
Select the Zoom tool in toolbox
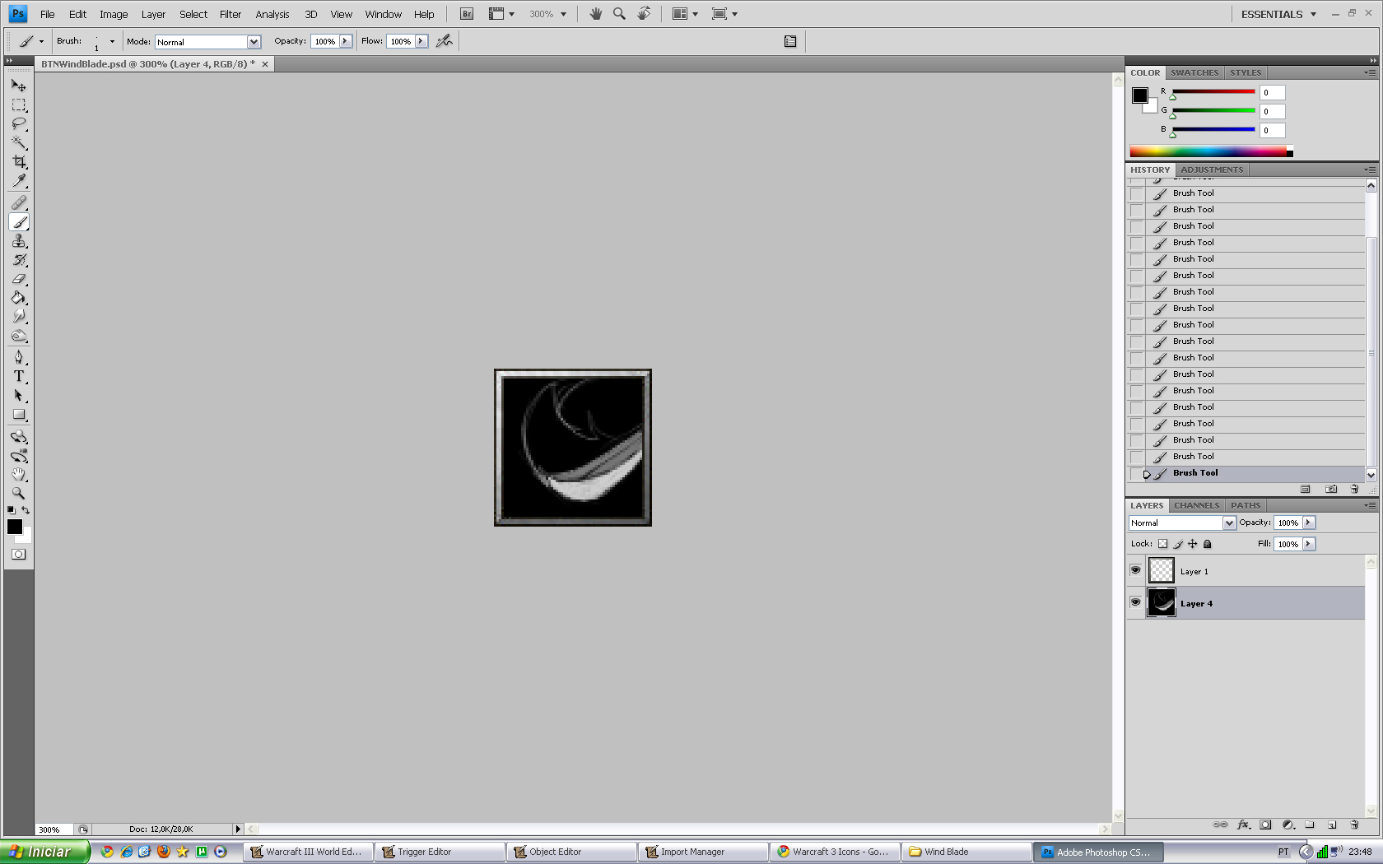pos(19,494)
